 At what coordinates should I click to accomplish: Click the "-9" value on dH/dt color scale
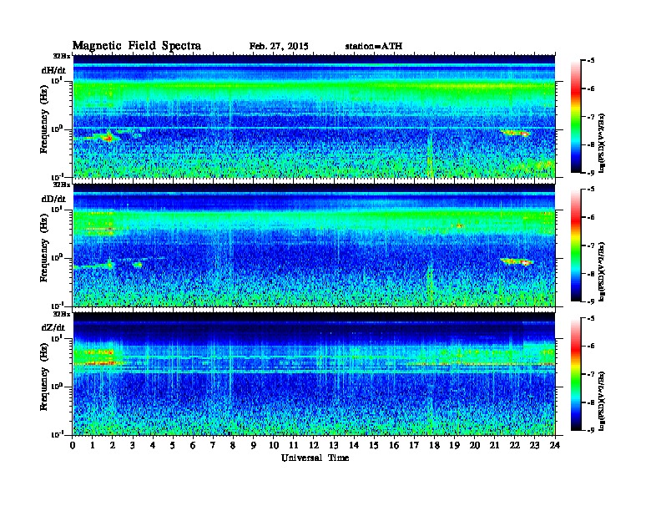590,173
